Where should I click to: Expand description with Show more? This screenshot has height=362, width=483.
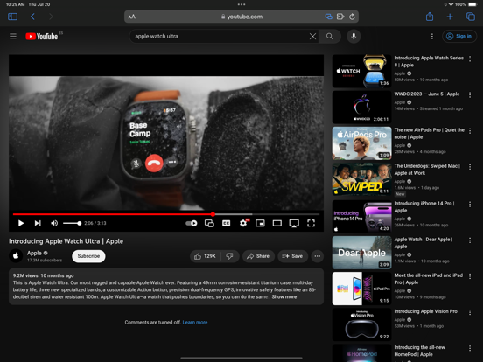[284, 296]
